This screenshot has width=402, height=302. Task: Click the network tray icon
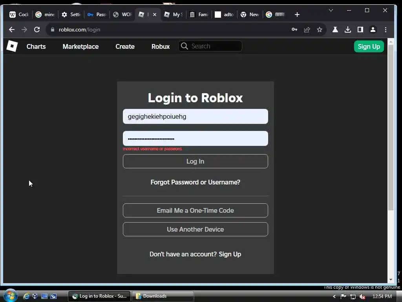[353, 296]
